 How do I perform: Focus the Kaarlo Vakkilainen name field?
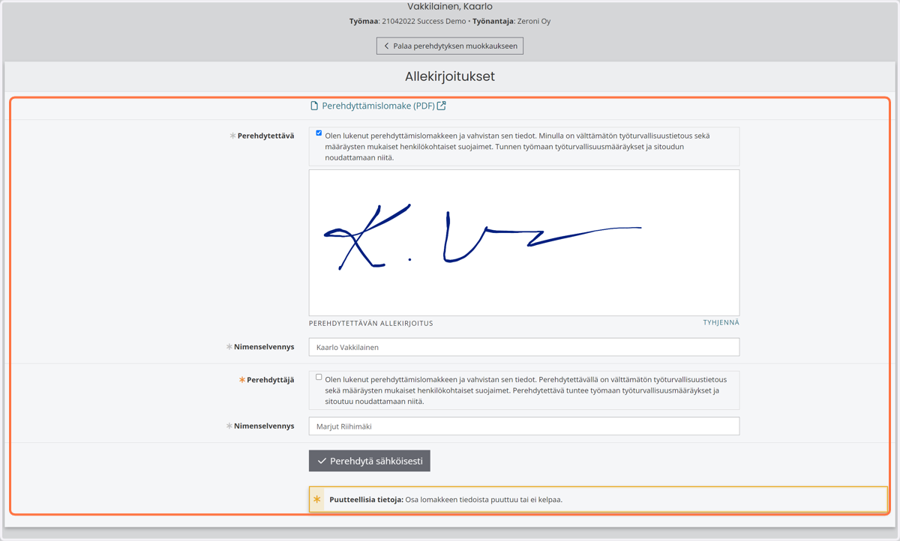524,347
